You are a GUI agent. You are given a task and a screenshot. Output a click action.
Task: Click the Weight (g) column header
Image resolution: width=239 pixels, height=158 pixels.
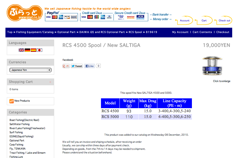tap(129, 103)
